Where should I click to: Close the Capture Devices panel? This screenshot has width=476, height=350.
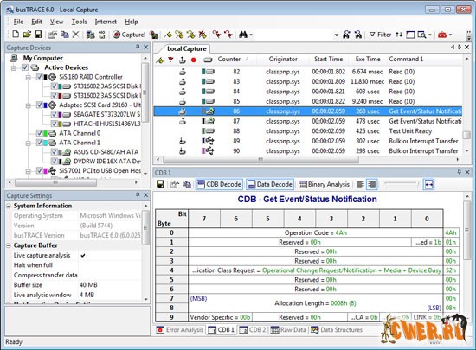tap(146, 47)
